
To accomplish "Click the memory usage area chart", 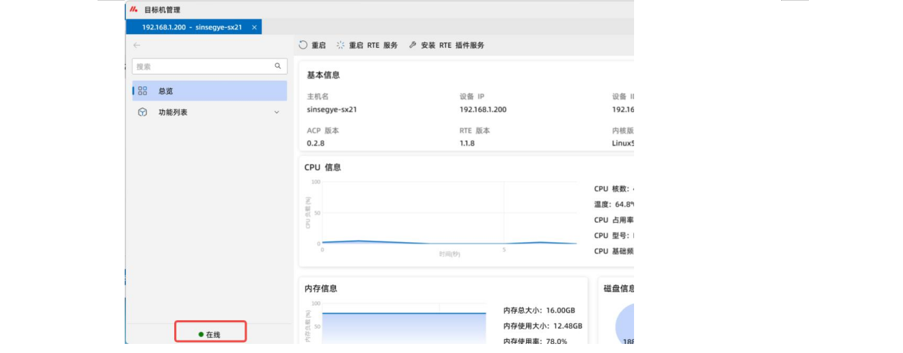I will (x=404, y=327).
